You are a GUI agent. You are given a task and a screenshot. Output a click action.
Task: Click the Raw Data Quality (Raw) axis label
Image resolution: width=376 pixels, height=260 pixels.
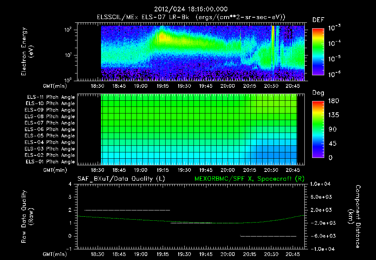[27, 217]
